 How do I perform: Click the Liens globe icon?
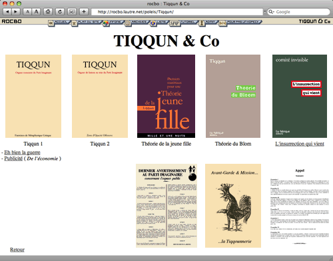click(153, 23)
